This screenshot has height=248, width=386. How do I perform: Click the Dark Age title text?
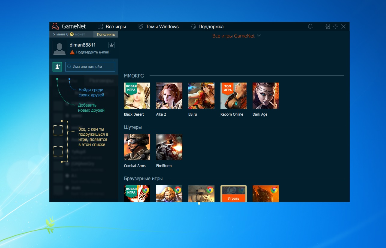(260, 114)
